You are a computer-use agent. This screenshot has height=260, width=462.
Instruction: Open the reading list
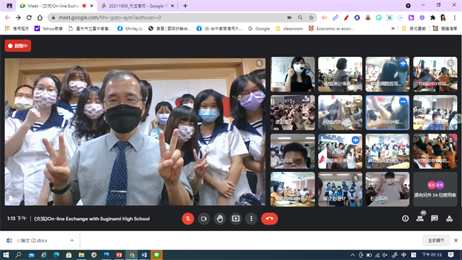445,29
